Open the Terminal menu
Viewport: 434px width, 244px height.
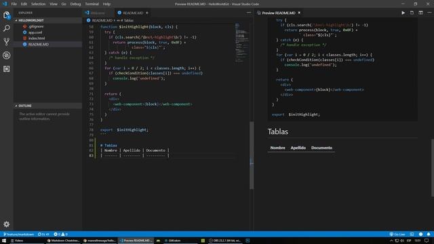tap(92, 4)
